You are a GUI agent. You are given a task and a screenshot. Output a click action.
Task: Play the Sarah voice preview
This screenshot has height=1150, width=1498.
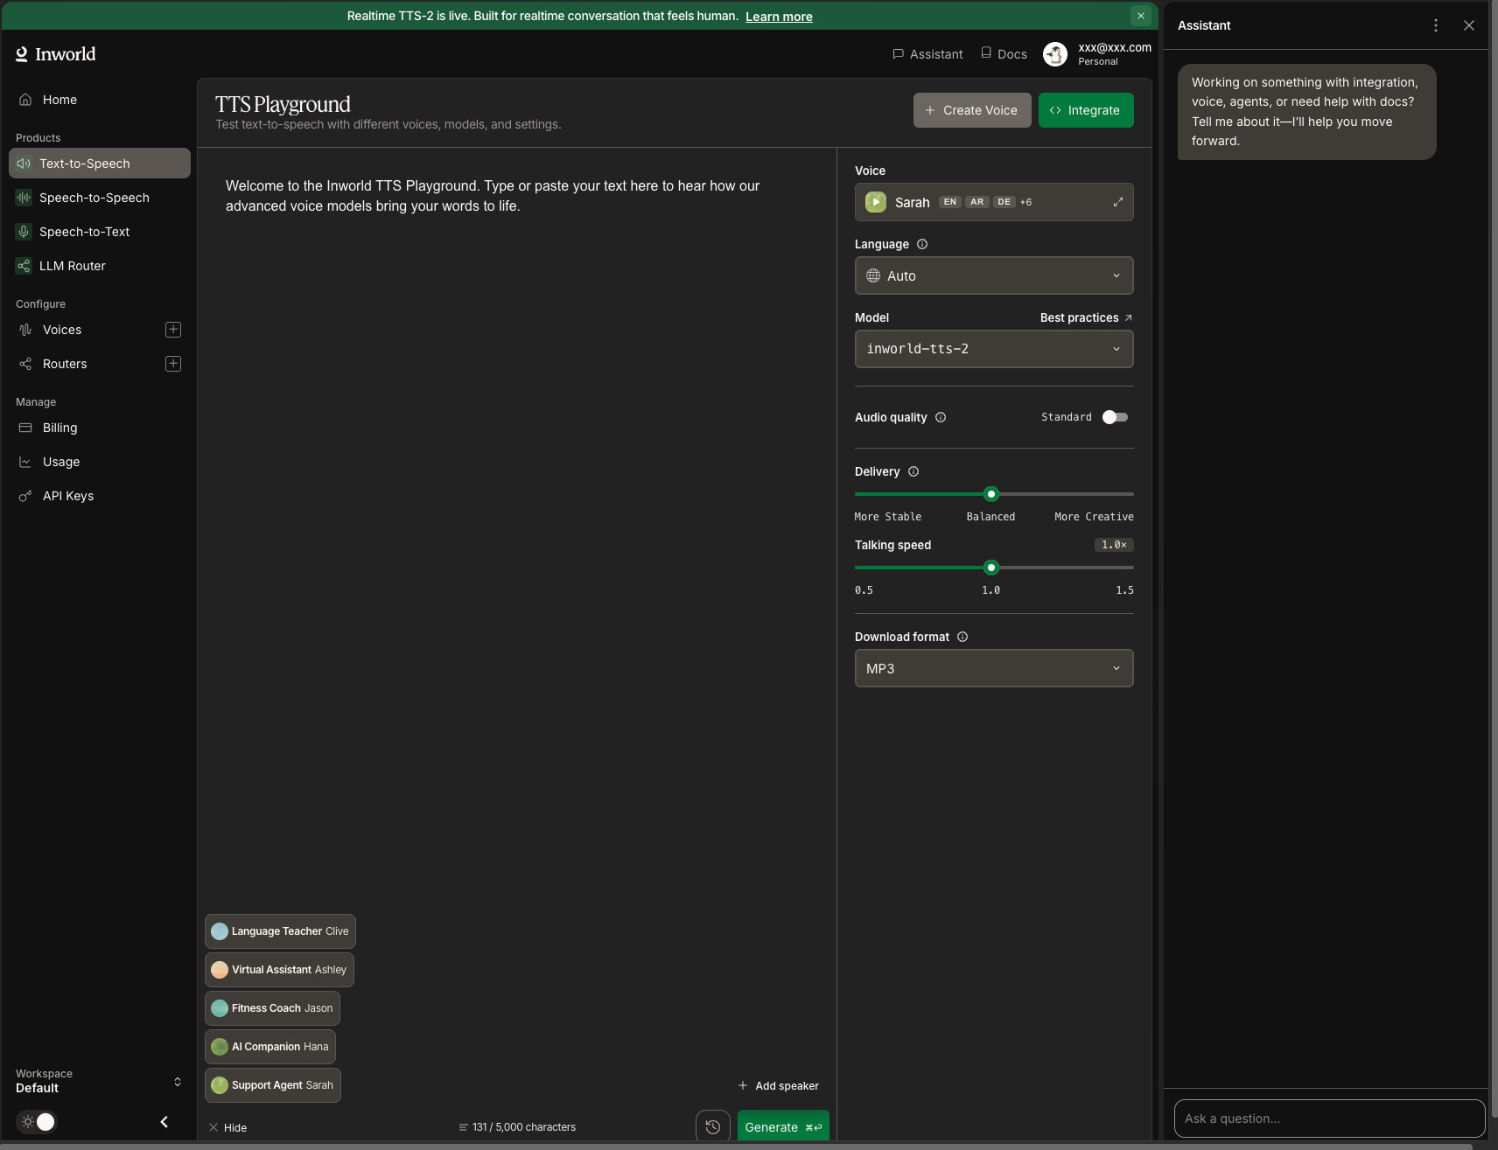tap(876, 202)
